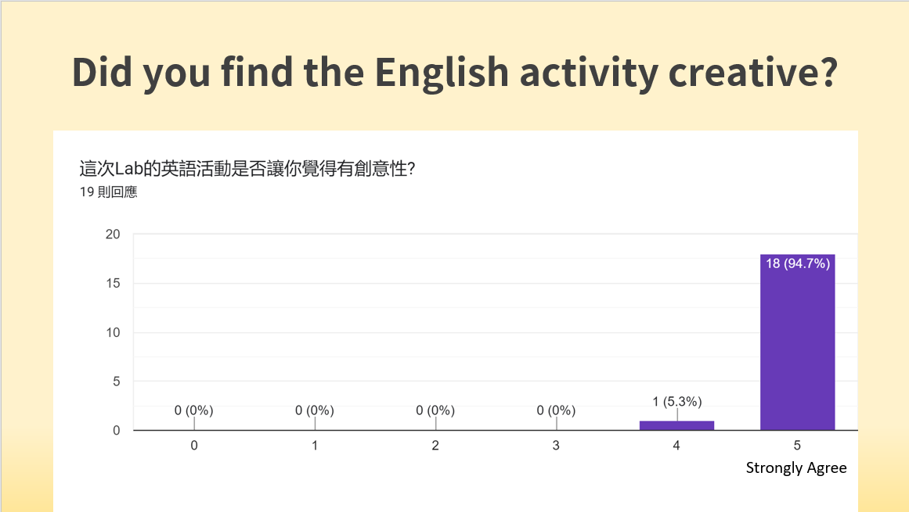This screenshot has height=512, width=909.
Task: Click the tall purple bar for rating 5
Action: (797, 344)
